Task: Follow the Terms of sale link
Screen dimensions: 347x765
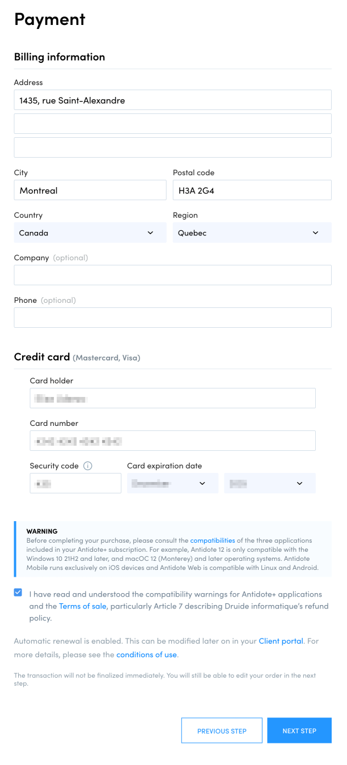Action: coord(82,606)
